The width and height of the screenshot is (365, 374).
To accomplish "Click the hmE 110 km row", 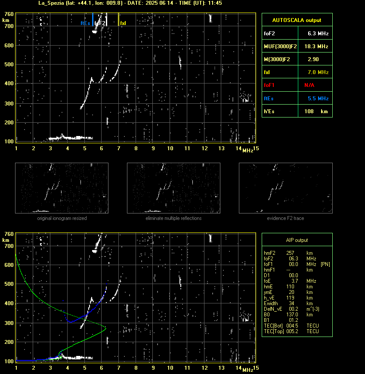I will coord(288,287).
